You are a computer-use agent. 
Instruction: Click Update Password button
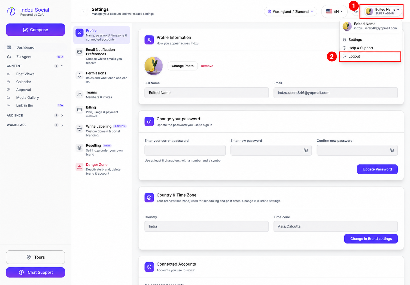click(x=377, y=169)
